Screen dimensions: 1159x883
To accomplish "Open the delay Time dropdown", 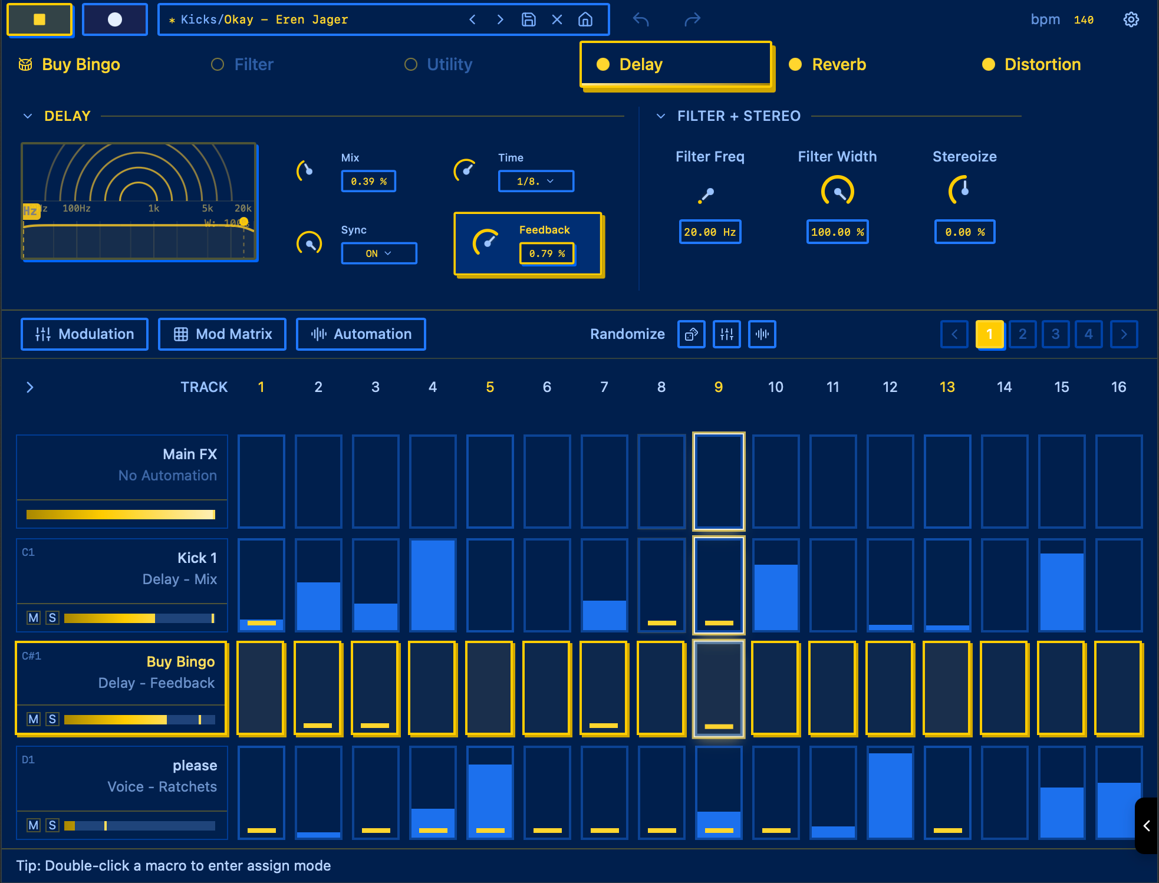I will click(535, 181).
